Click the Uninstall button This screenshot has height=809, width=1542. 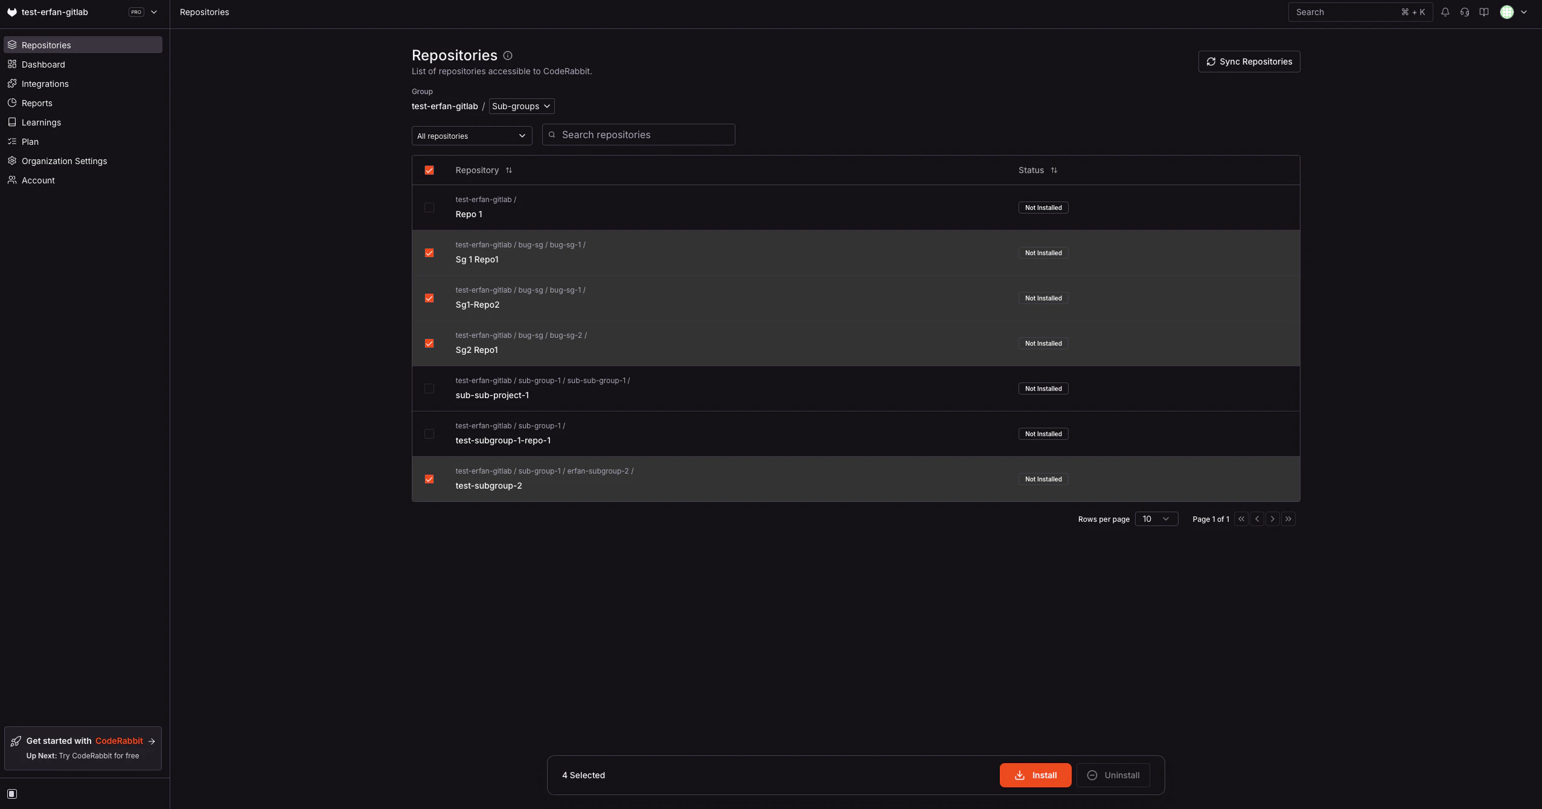[x=1113, y=775]
